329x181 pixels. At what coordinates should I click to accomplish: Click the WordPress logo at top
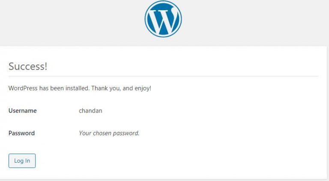(163, 19)
